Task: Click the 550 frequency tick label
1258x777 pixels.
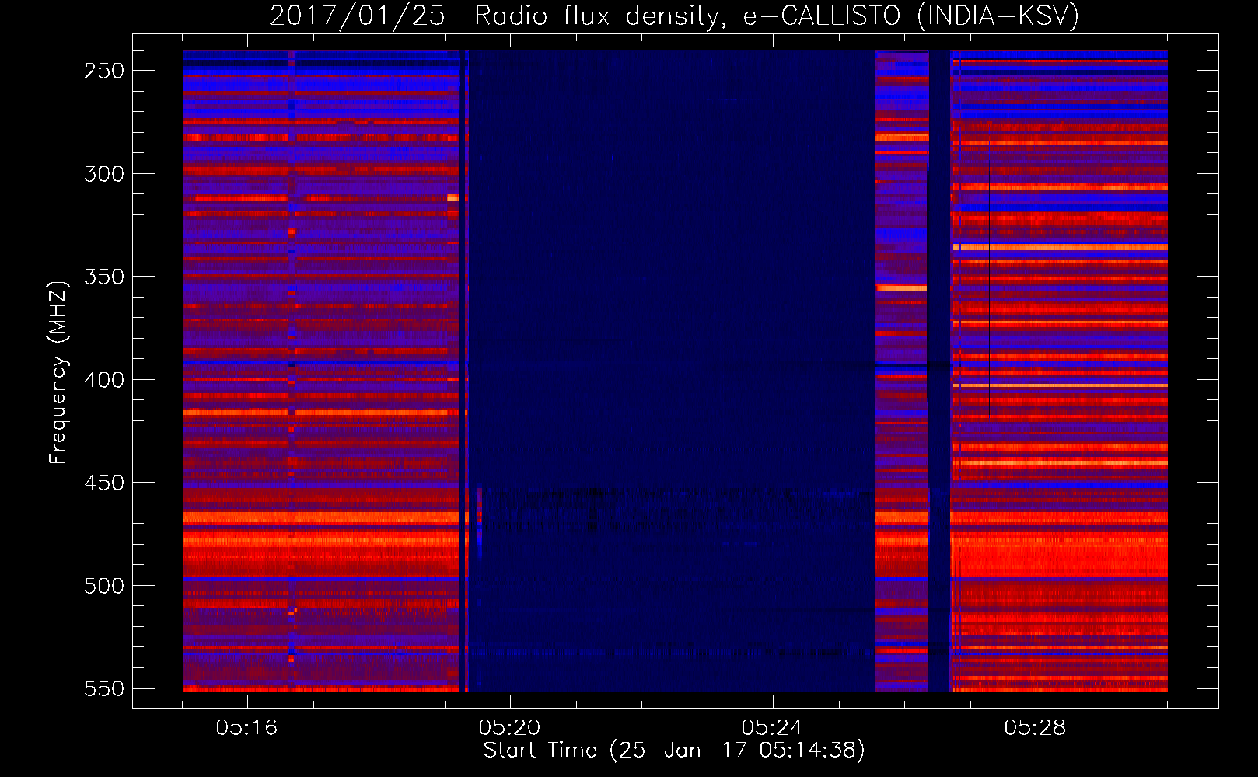Action: [104, 689]
